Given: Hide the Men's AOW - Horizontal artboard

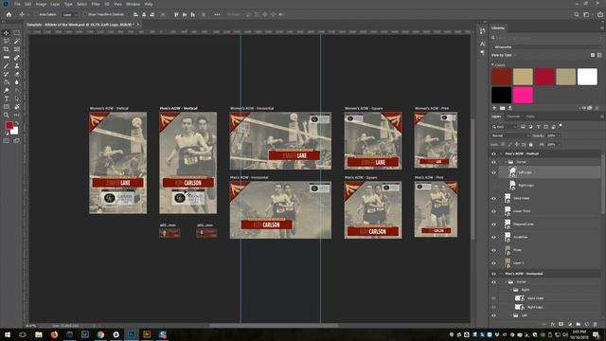Looking at the screenshot, I should 493,274.
